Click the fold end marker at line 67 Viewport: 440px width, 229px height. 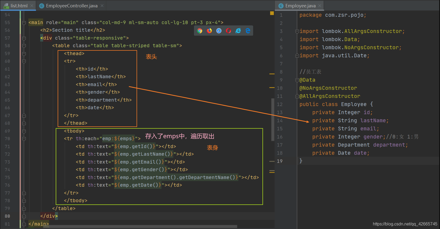tap(24, 116)
